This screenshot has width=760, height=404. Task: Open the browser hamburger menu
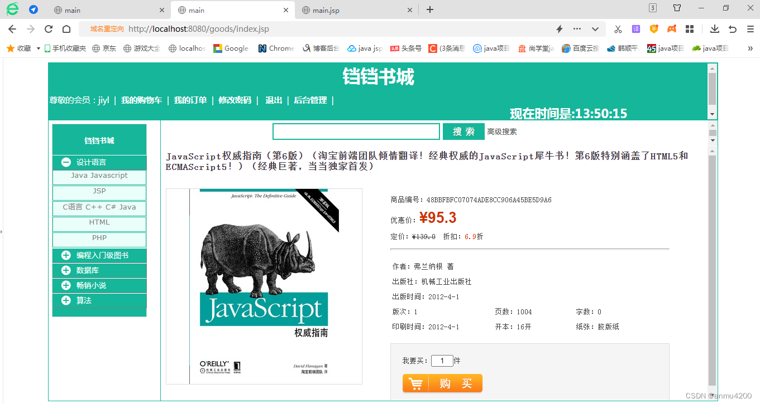click(750, 29)
